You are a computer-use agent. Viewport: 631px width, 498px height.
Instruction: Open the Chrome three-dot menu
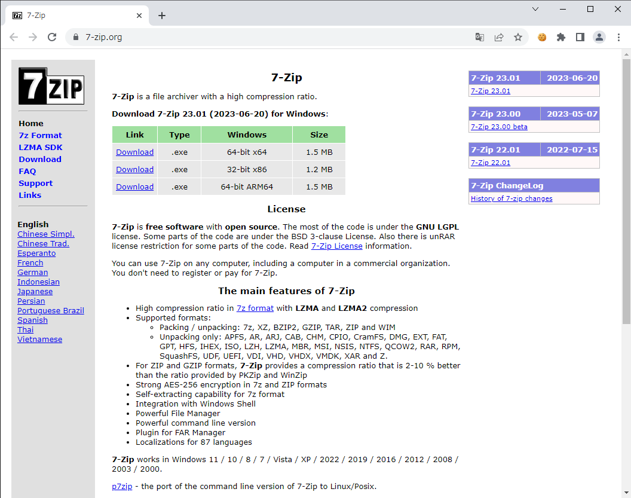tap(618, 37)
